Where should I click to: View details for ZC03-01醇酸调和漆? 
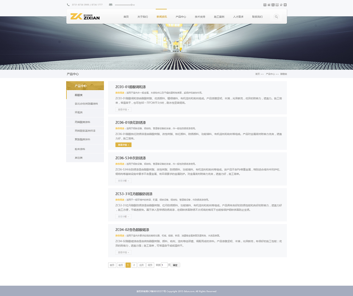pos(123,110)
